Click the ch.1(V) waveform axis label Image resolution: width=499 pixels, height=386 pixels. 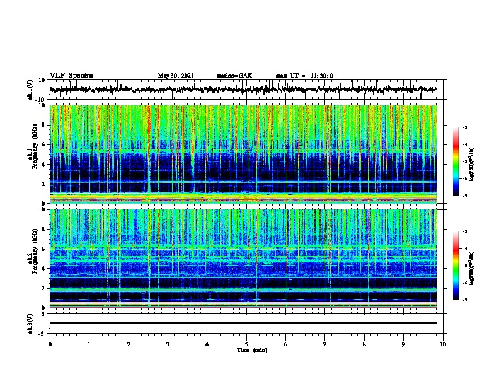coord(30,90)
